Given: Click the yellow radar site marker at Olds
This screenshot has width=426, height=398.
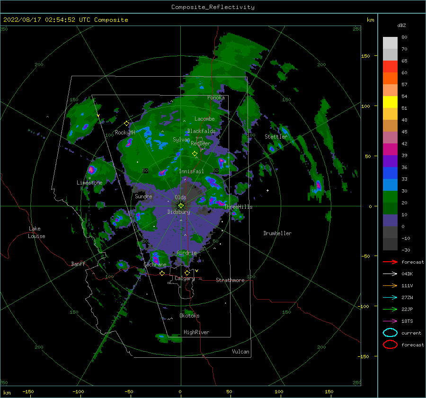Looking at the screenshot, I should [181, 206].
